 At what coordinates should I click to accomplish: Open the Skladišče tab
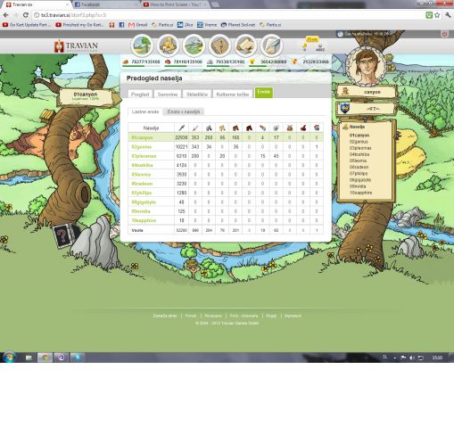pos(197,94)
